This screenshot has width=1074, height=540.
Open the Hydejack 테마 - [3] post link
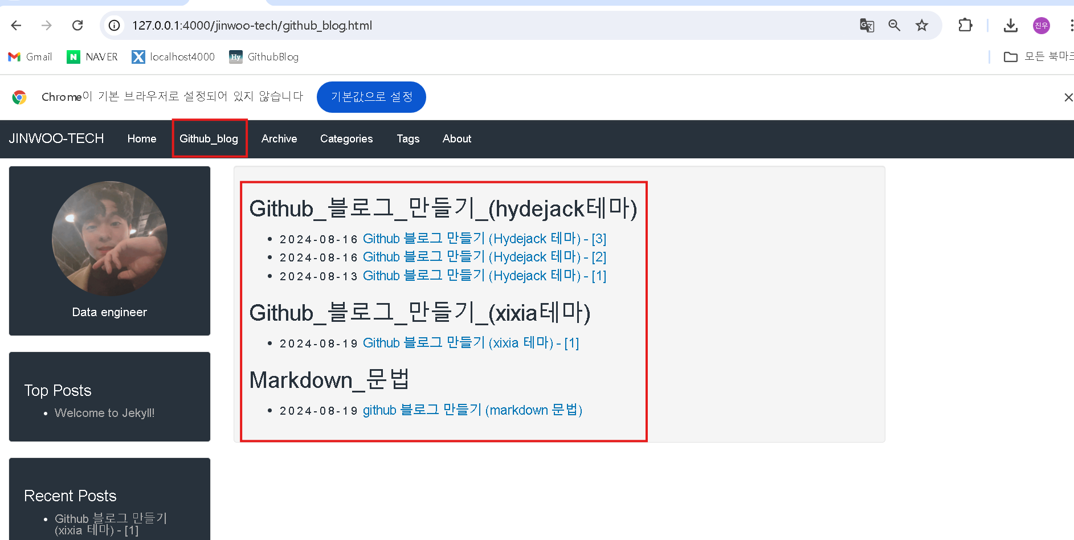point(484,239)
